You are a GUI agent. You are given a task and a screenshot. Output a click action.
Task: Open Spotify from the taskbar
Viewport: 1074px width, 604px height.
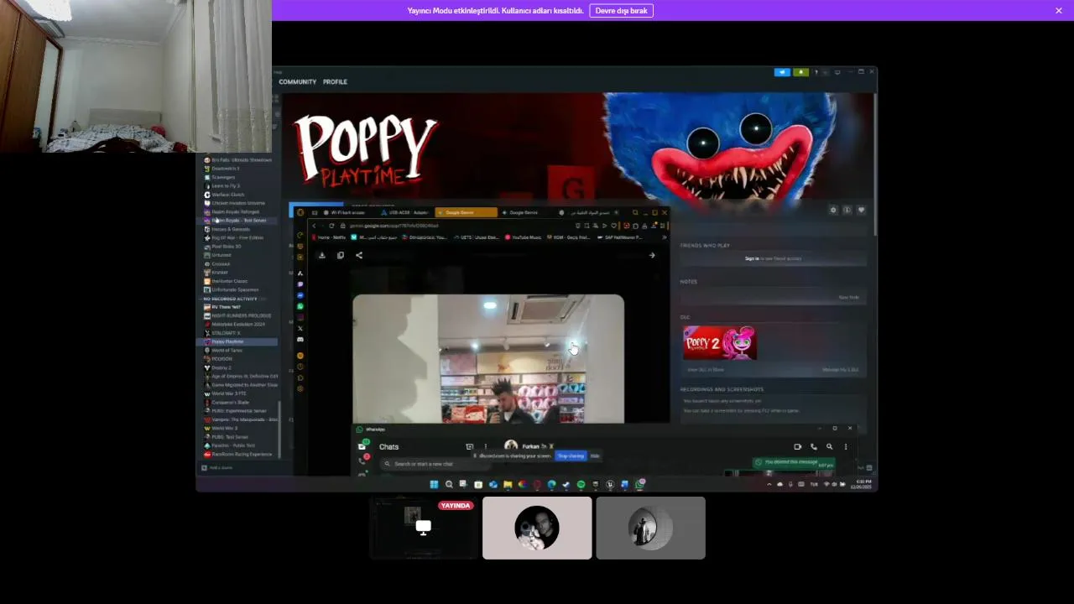click(x=581, y=485)
